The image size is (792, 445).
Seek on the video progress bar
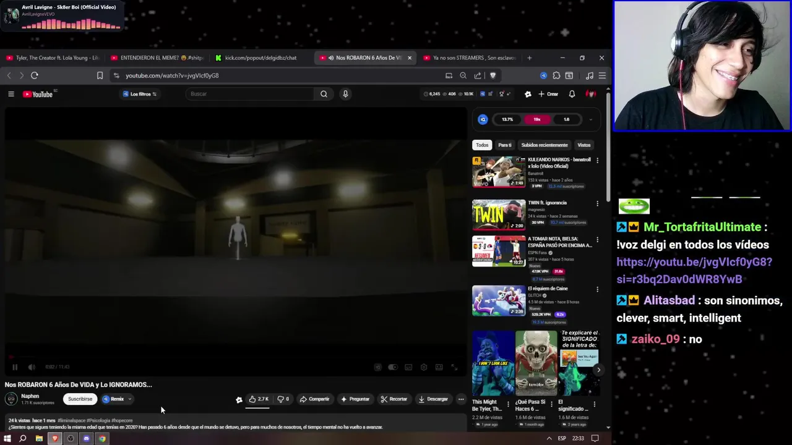click(x=235, y=357)
